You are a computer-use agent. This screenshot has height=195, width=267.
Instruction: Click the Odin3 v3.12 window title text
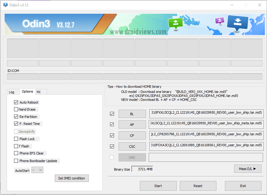[x=19, y=5]
